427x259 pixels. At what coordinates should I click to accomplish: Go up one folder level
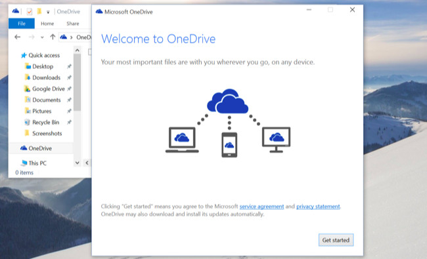click(x=53, y=37)
